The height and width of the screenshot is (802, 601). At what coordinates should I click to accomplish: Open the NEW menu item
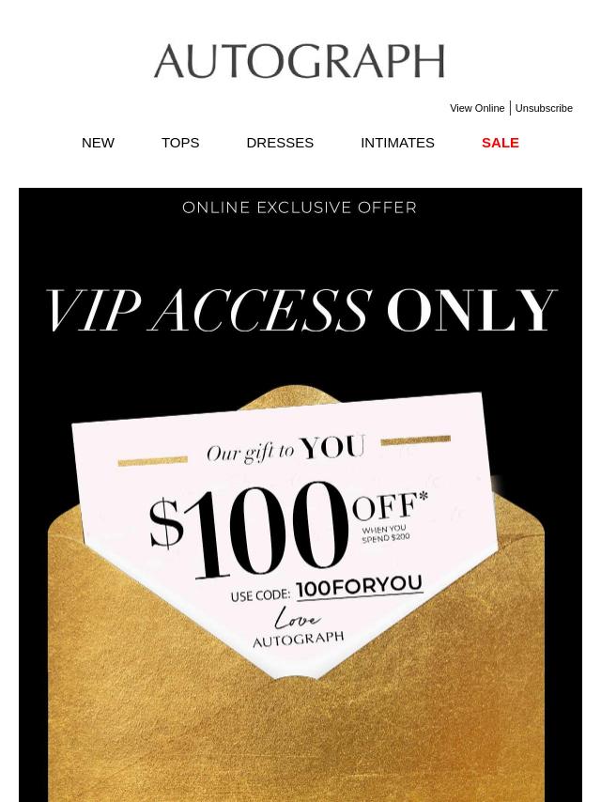click(99, 143)
